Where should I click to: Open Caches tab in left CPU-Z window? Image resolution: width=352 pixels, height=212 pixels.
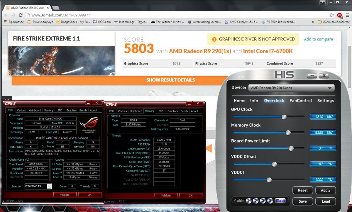(21, 111)
